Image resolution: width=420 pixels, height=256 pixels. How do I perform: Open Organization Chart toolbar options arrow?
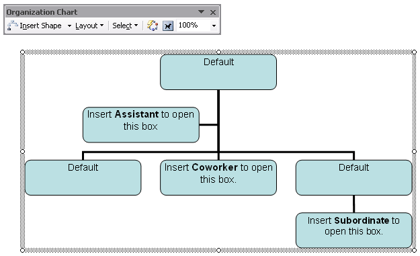[201, 12]
